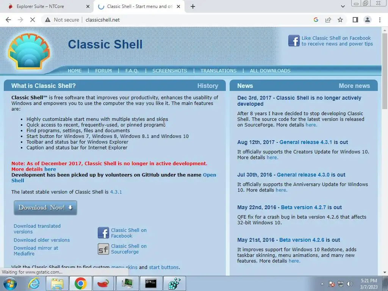Open command prompt from taskbar
This screenshot has width=388, height=291.
coord(151,283)
